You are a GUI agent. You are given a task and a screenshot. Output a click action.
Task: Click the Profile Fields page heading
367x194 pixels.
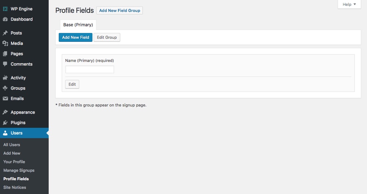(x=75, y=11)
